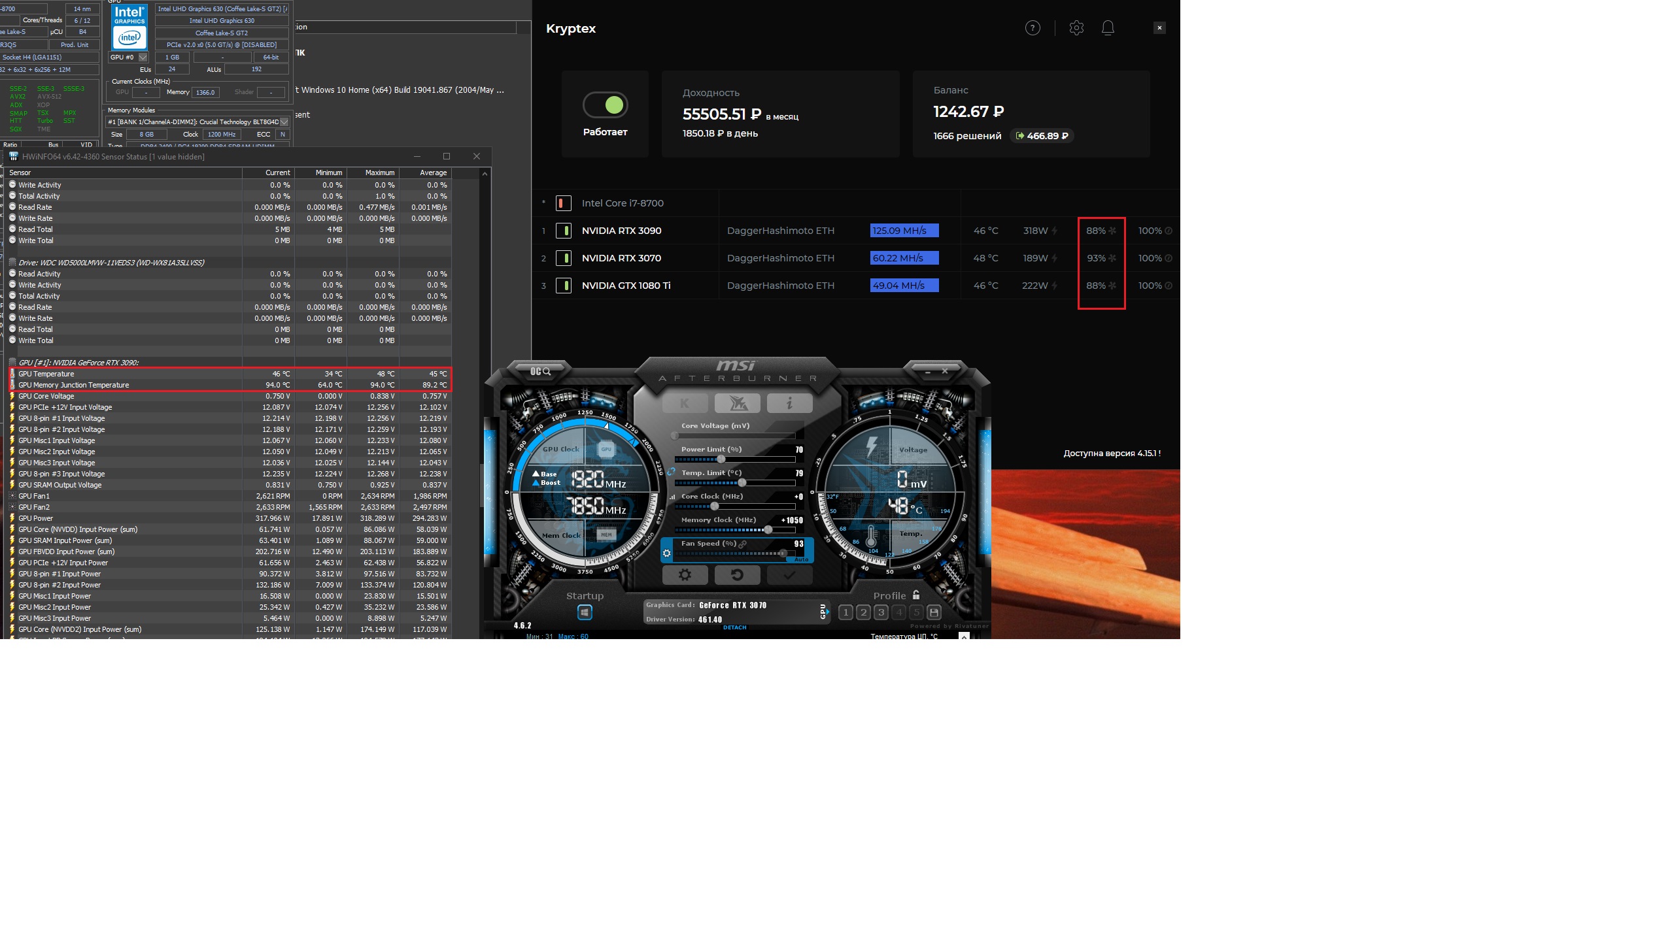
Task: Select GPU Memory Junction Temperature row
Action: [229, 385]
